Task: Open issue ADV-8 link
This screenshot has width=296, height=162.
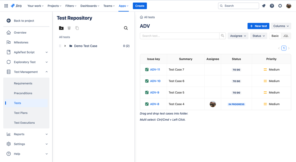Action: [155, 104]
